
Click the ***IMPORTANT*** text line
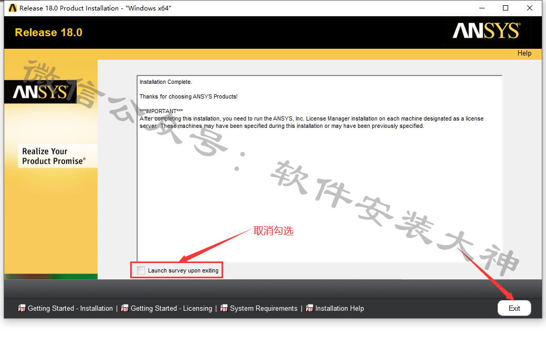pyautogui.click(x=161, y=111)
